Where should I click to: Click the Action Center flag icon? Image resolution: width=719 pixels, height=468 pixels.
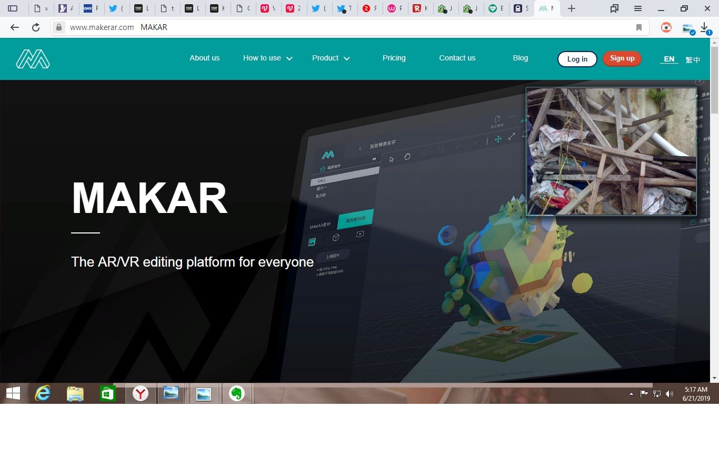pos(644,393)
